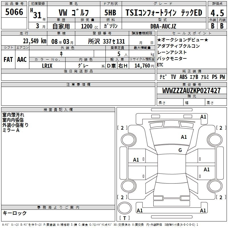Click inspector note 室内内張傷
The width and height of the screenshot is (228, 228).
tap(13, 120)
